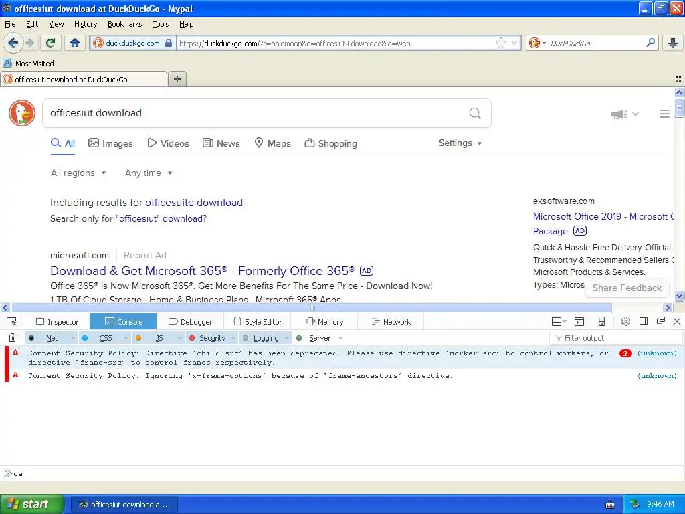The width and height of the screenshot is (685, 514).
Task: Bookmark this page with the star icon
Action: coord(500,43)
